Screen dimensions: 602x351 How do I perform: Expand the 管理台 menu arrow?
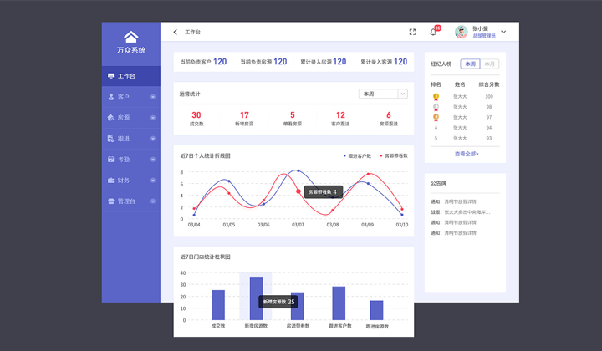coord(153,201)
